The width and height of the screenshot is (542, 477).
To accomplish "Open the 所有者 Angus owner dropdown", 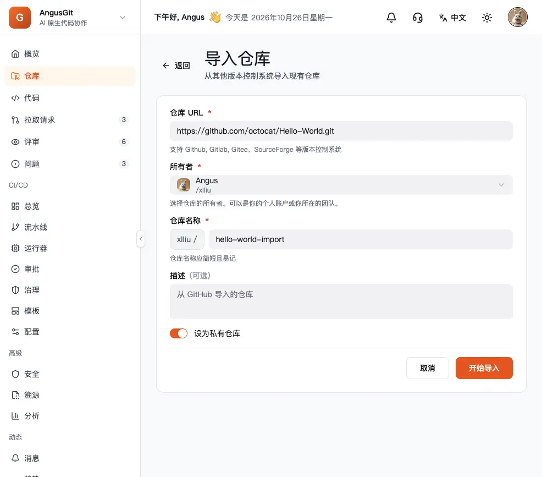I will tap(341, 185).
